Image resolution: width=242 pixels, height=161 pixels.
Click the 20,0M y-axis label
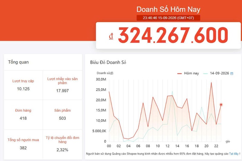coord(101,100)
